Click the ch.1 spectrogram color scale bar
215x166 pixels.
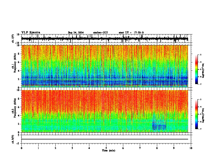coord(197,69)
